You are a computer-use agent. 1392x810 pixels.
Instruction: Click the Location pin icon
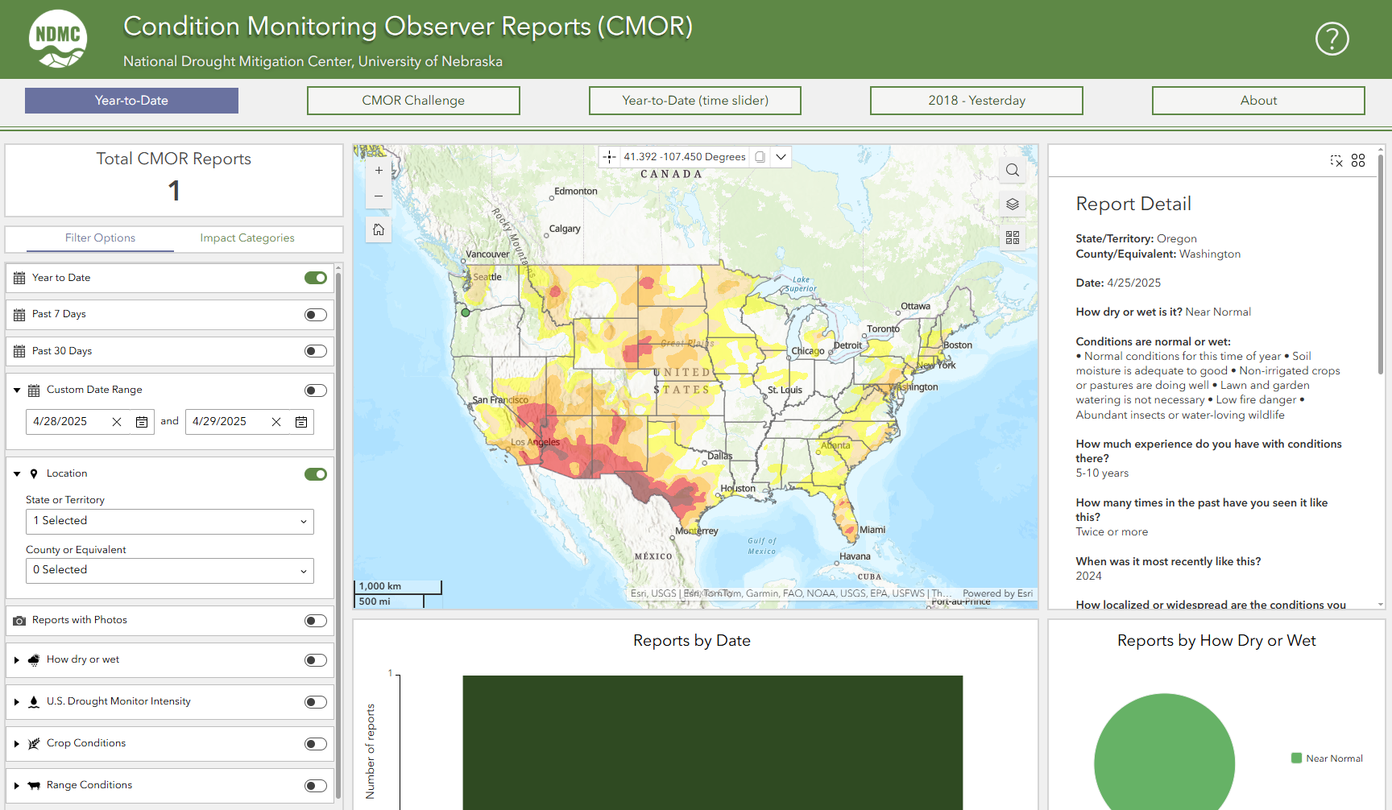click(x=34, y=474)
